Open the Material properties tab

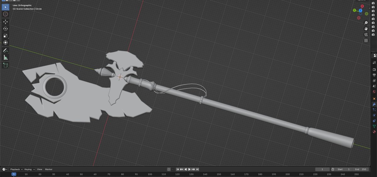pos(374,132)
